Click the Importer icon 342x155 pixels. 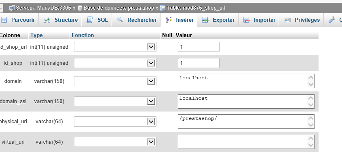point(247,20)
